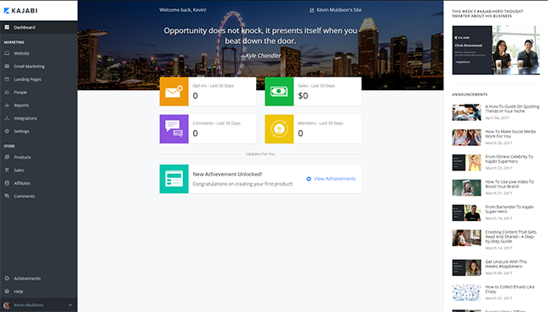This screenshot has width=548, height=312.
Task: Click the Affiliates icon
Action: coord(7,183)
